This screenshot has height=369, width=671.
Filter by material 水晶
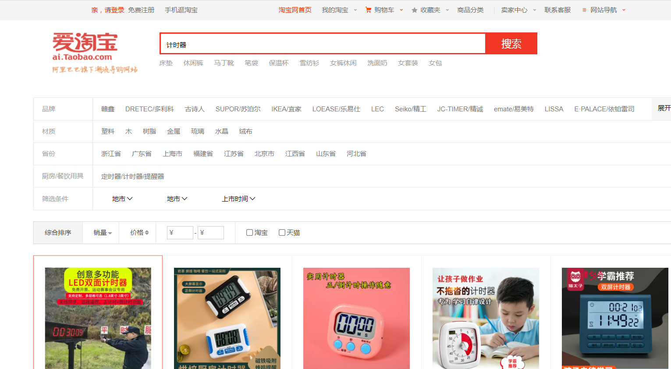click(x=222, y=131)
